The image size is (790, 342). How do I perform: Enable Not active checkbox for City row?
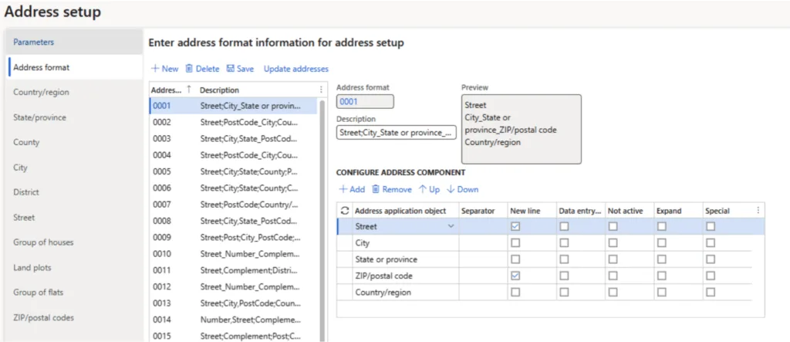[x=613, y=243]
